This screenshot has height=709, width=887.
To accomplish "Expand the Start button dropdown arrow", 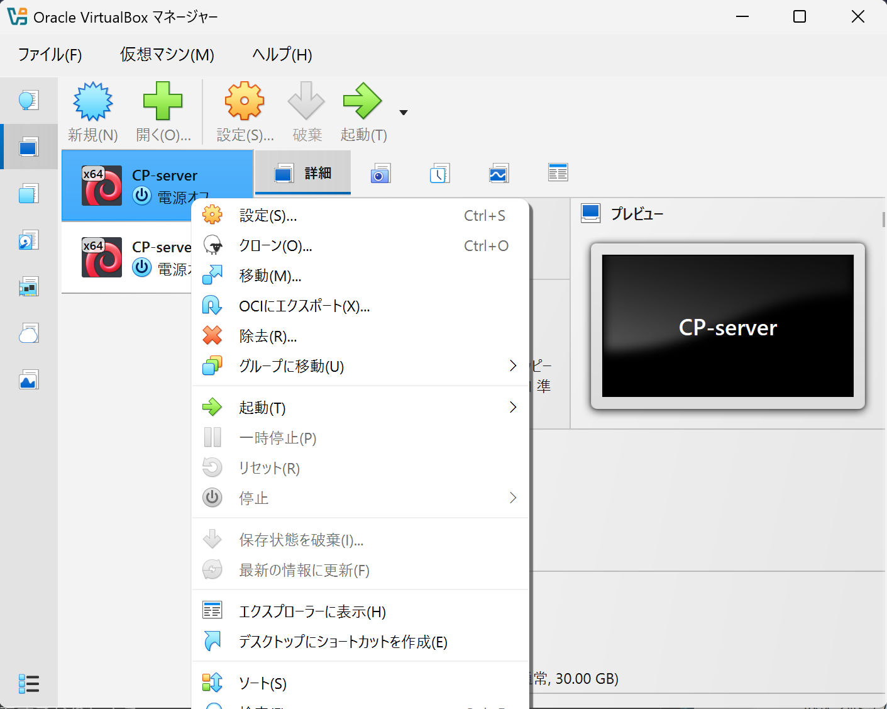I will coord(404,113).
